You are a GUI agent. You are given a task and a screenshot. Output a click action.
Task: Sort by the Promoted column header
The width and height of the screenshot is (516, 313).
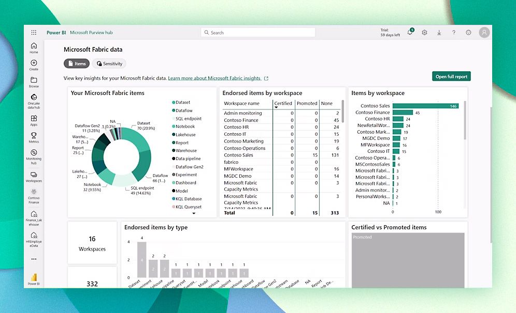point(307,103)
